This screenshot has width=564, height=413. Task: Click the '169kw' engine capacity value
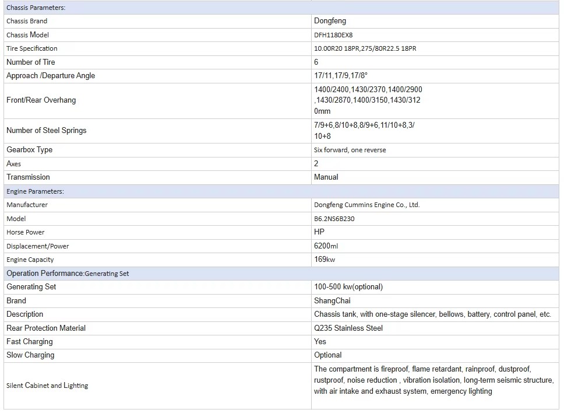[325, 260]
